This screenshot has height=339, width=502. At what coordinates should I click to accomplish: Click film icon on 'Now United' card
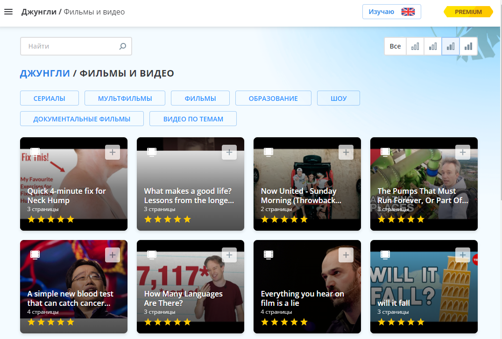coord(269,152)
